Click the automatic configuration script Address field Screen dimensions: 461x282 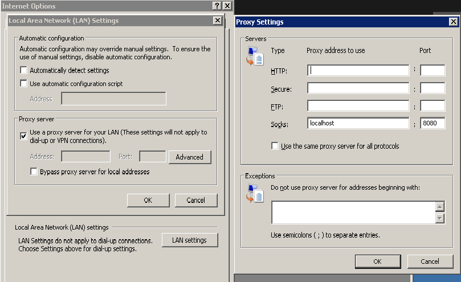tap(113, 99)
